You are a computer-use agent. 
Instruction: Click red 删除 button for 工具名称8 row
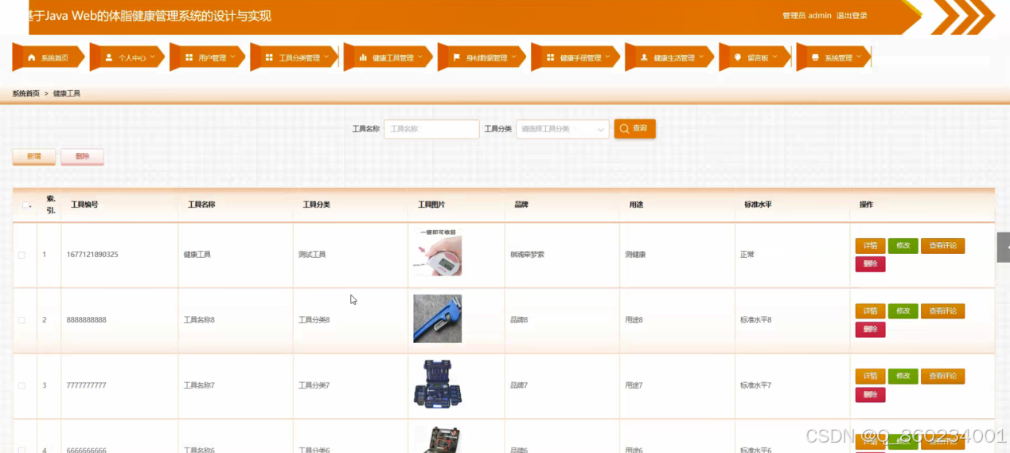coord(870,330)
